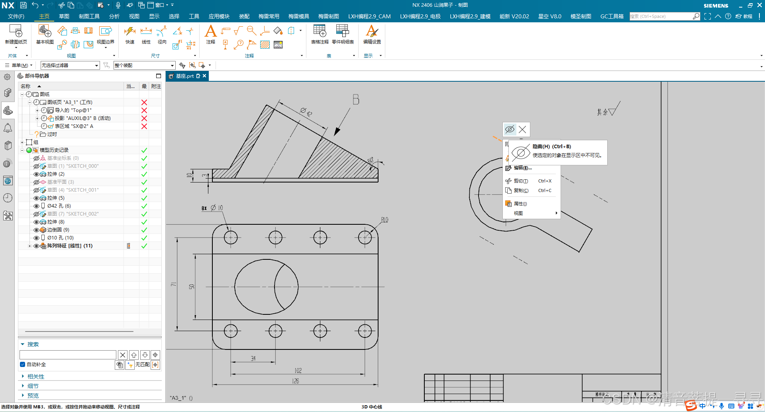Image resolution: width=765 pixels, height=412 pixels.
Task: Toggle visibility of 拉伸 (8) feature
Action: click(x=37, y=222)
